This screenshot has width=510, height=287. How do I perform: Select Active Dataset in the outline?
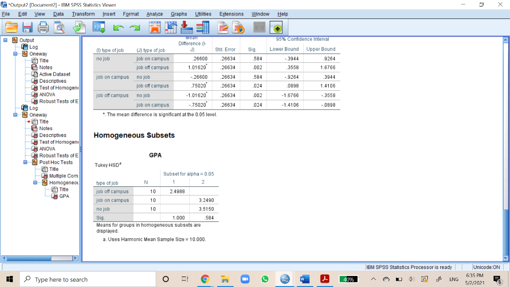pyautogui.click(x=55, y=74)
